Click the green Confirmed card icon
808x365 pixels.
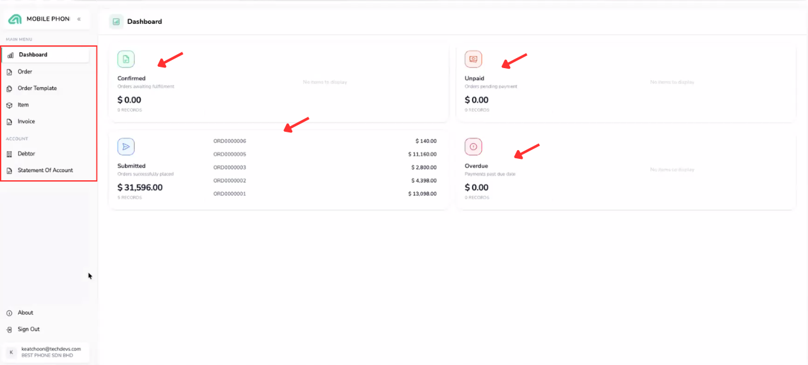point(126,59)
